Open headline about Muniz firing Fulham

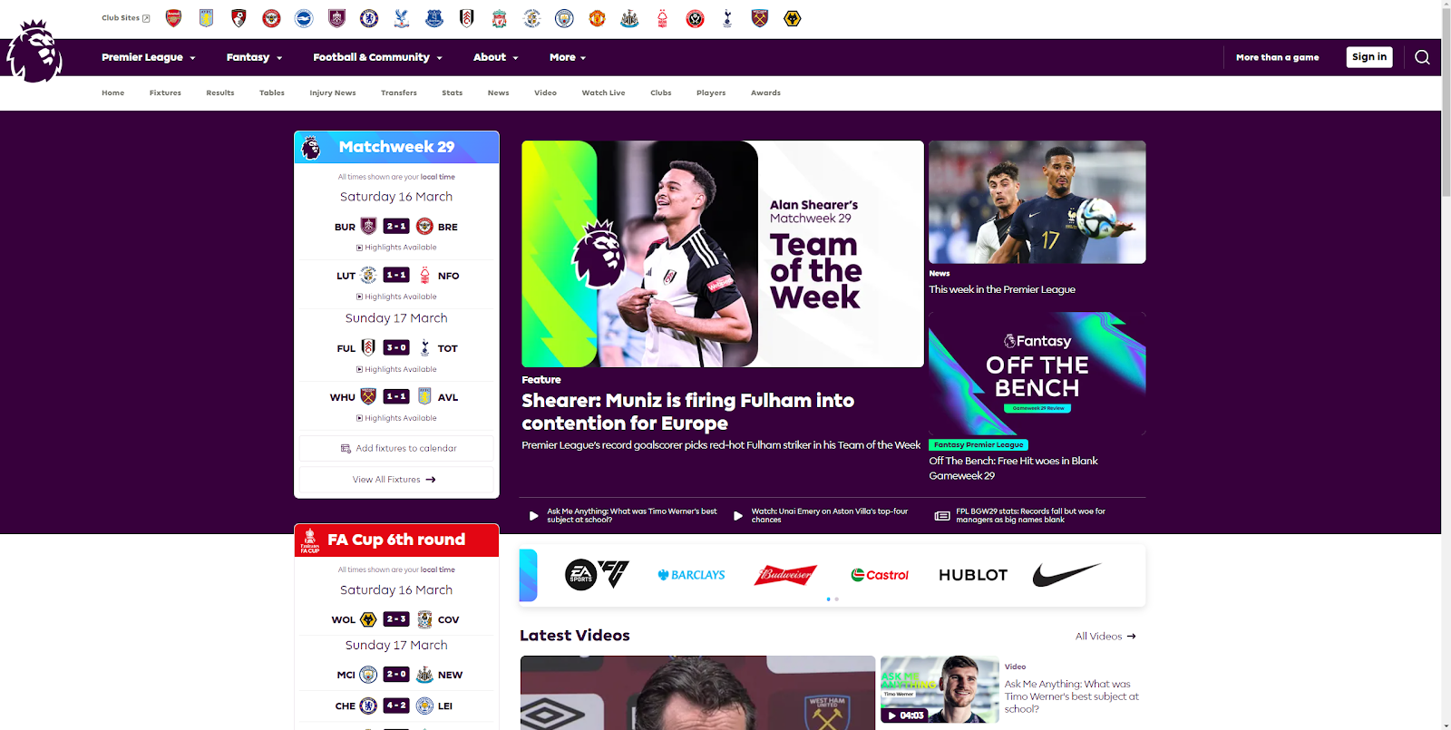click(688, 412)
